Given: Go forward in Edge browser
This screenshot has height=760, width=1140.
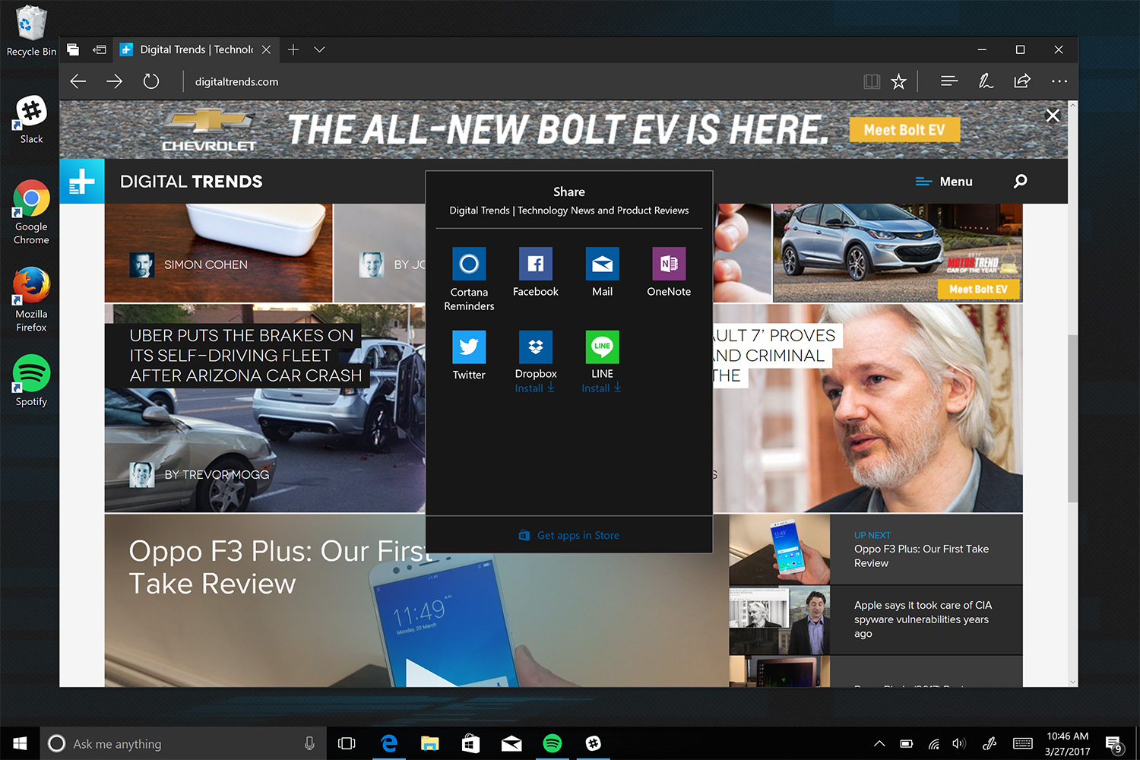Looking at the screenshot, I should (115, 81).
